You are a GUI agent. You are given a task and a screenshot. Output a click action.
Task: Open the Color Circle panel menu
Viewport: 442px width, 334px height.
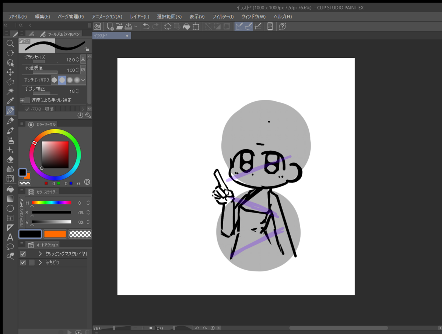pyautogui.click(x=22, y=124)
